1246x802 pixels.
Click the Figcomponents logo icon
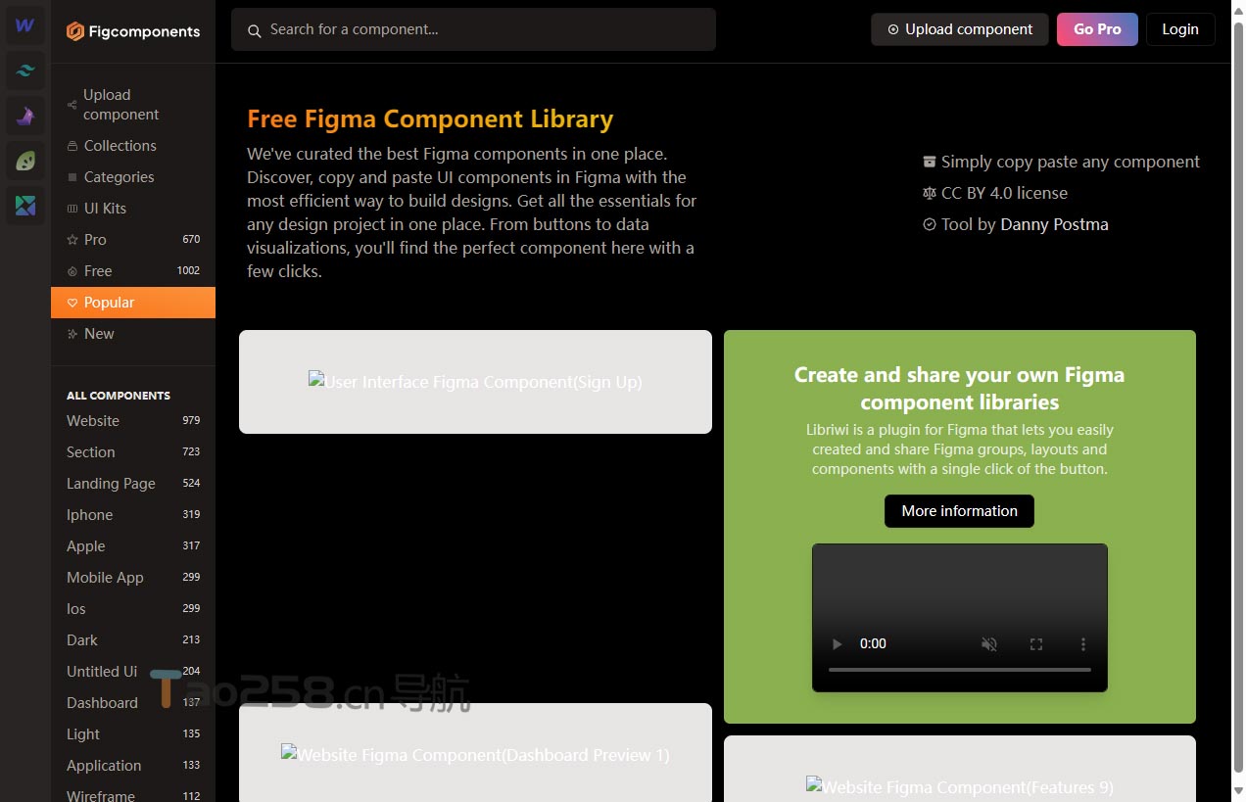(74, 31)
